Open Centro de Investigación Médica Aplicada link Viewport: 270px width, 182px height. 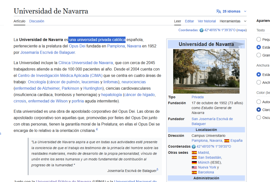[60, 76]
